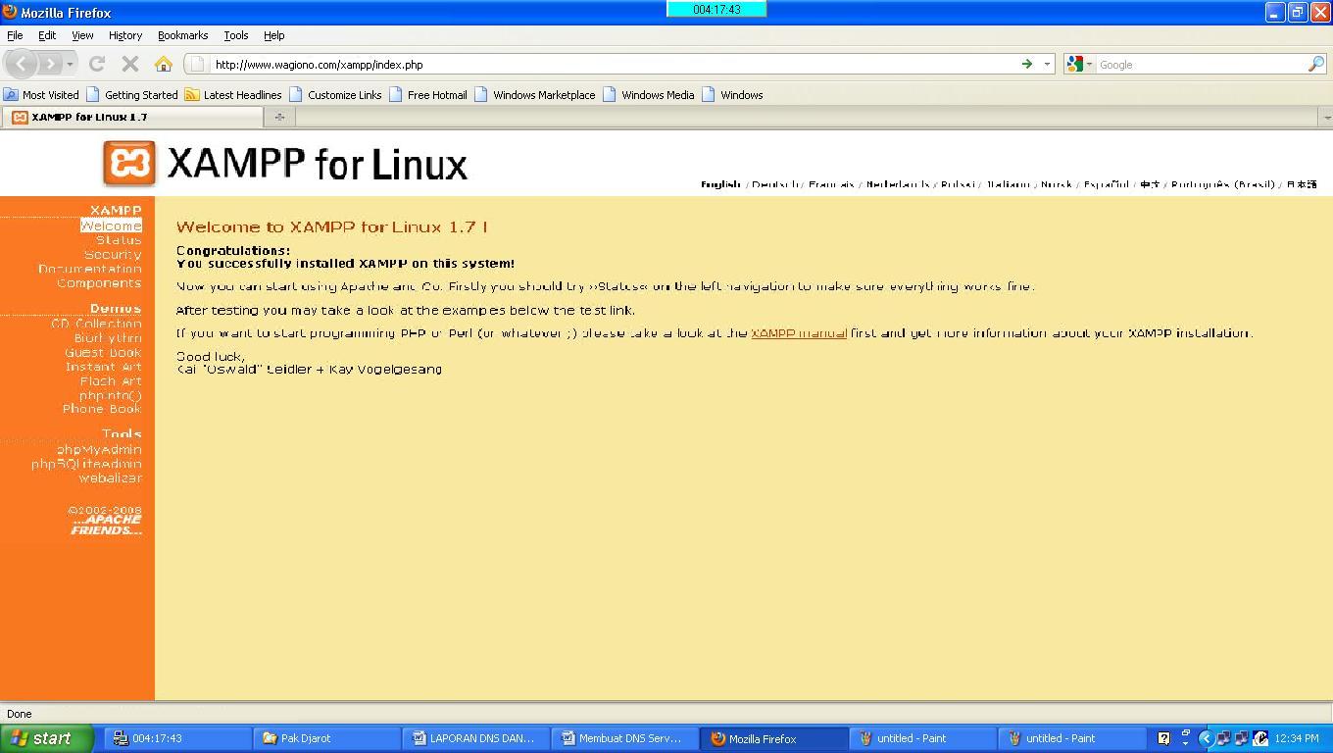Open phpMyAdmin tool
The height and width of the screenshot is (753, 1333).
tap(99, 450)
